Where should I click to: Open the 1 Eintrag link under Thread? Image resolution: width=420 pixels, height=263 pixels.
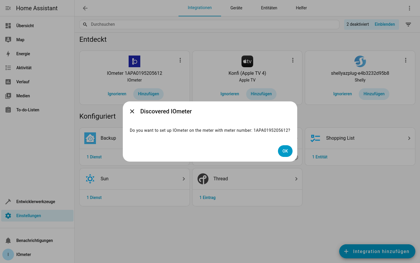207,198
